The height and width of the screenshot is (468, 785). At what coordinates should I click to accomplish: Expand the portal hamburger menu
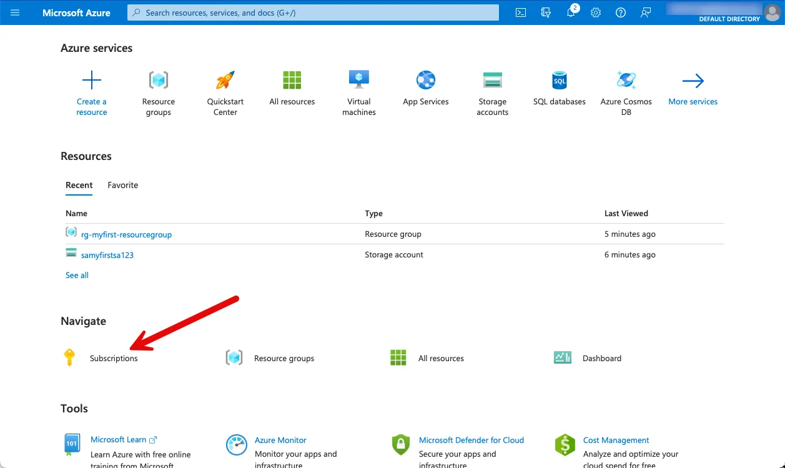(x=16, y=12)
